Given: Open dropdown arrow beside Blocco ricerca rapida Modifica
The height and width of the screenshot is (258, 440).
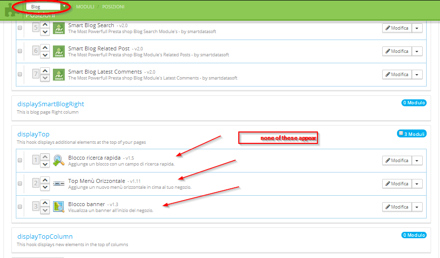Looking at the screenshot, I should pyautogui.click(x=417, y=161).
